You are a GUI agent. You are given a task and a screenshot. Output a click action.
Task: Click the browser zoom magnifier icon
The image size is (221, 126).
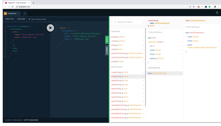coord(190,7)
